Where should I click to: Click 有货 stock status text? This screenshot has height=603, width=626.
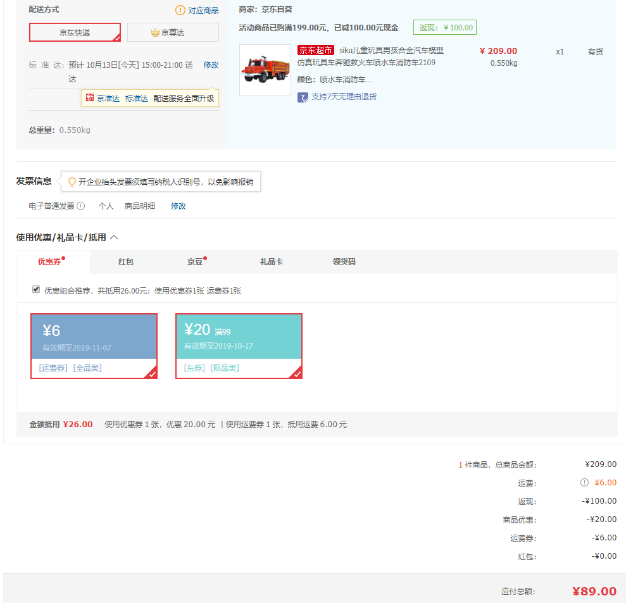point(595,52)
